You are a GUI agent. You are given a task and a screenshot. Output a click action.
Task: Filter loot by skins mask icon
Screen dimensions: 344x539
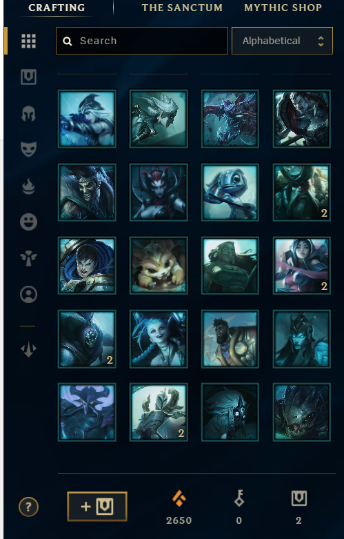point(28,149)
